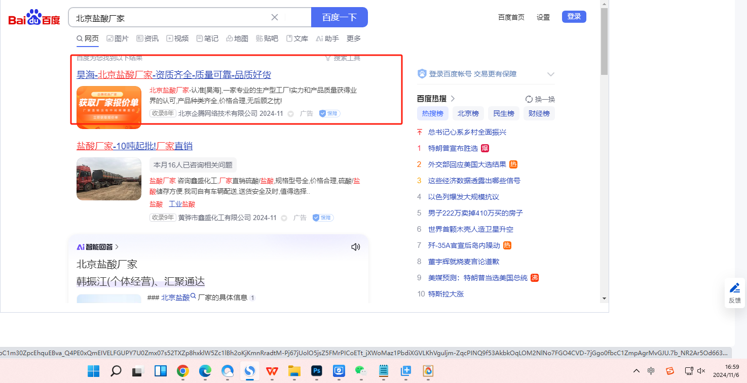Click the page vertical scrollbar thumb
Viewport: 747px width, 383px height.
pos(604,41)
